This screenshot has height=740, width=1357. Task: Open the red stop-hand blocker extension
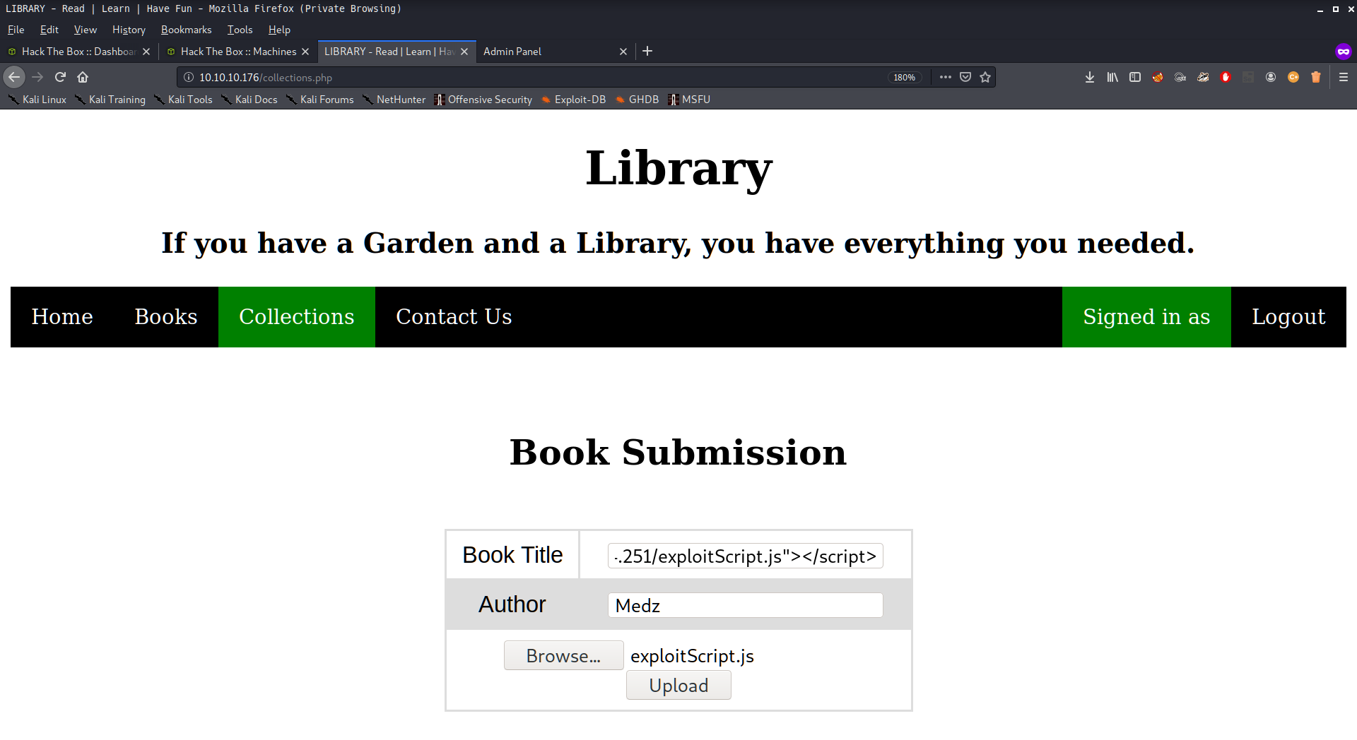1226,77
